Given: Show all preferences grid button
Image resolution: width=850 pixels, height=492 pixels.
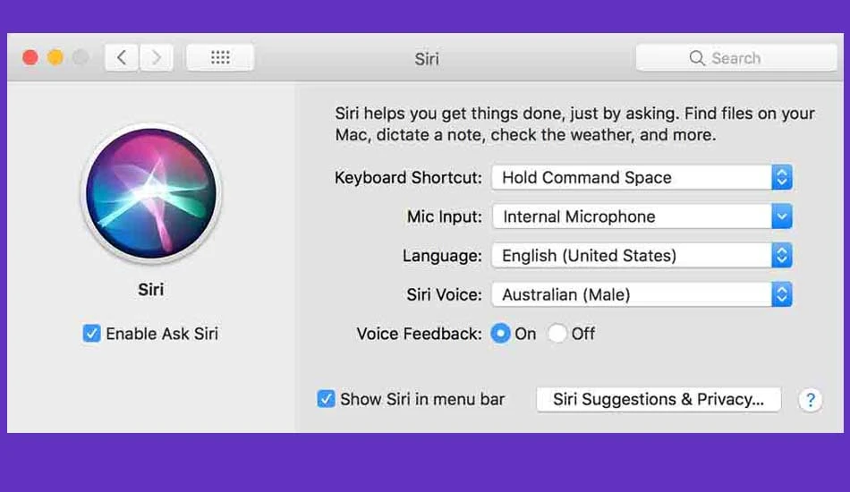Looking at the screenshot, I should coord(220,57).
